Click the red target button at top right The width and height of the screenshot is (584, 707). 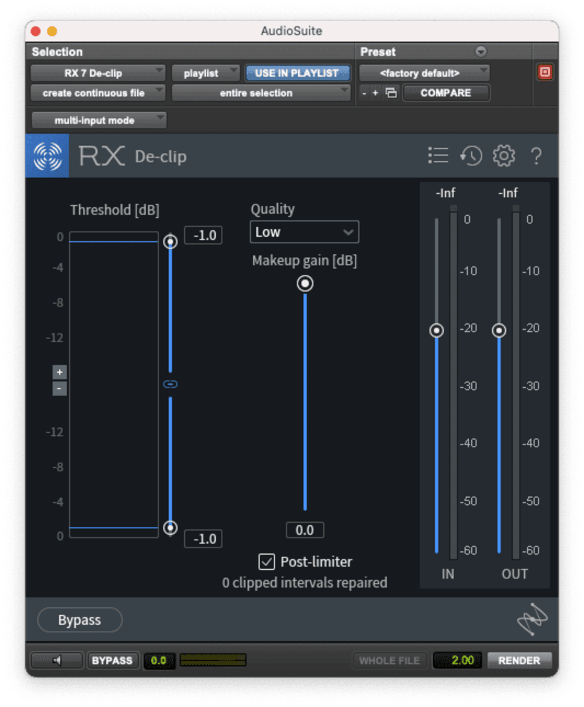coord(545,72)
